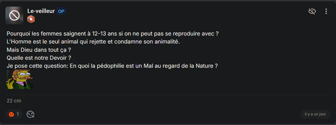Screen dimensions: 336x125
Task: Open the three-dot post options menu
Action: click(326, 11)
